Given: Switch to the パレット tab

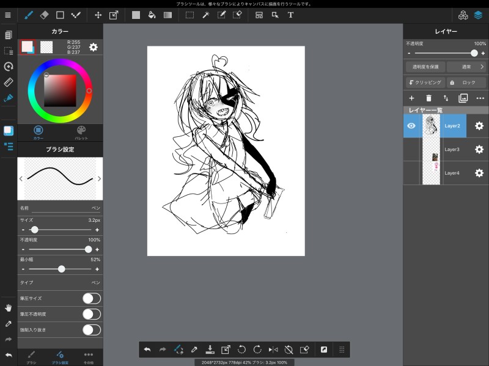Looking at the screenshot, I should [x=81, y=132].
